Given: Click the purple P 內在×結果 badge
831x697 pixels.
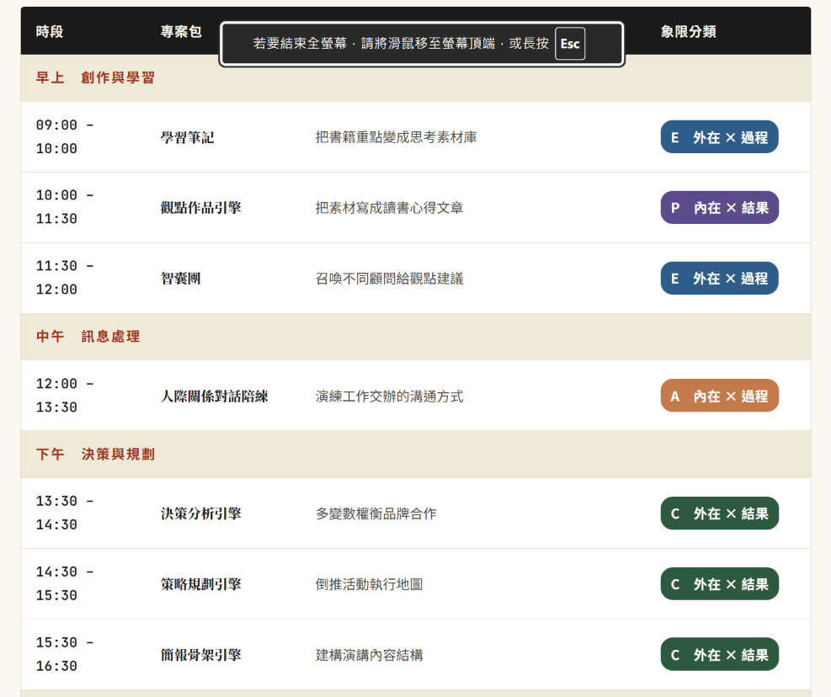Looking at the screenshot, I should [719, 208].
